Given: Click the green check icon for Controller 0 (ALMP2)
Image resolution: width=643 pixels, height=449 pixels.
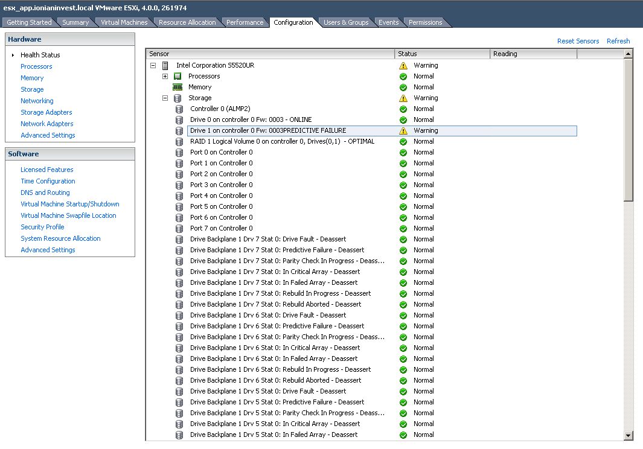Looking at the screenshot, I should [403, 109].
